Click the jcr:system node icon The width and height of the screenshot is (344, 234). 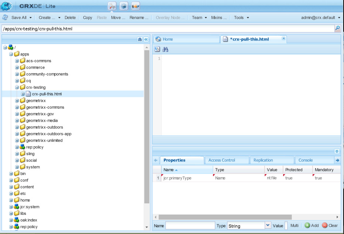coord(17,206)
